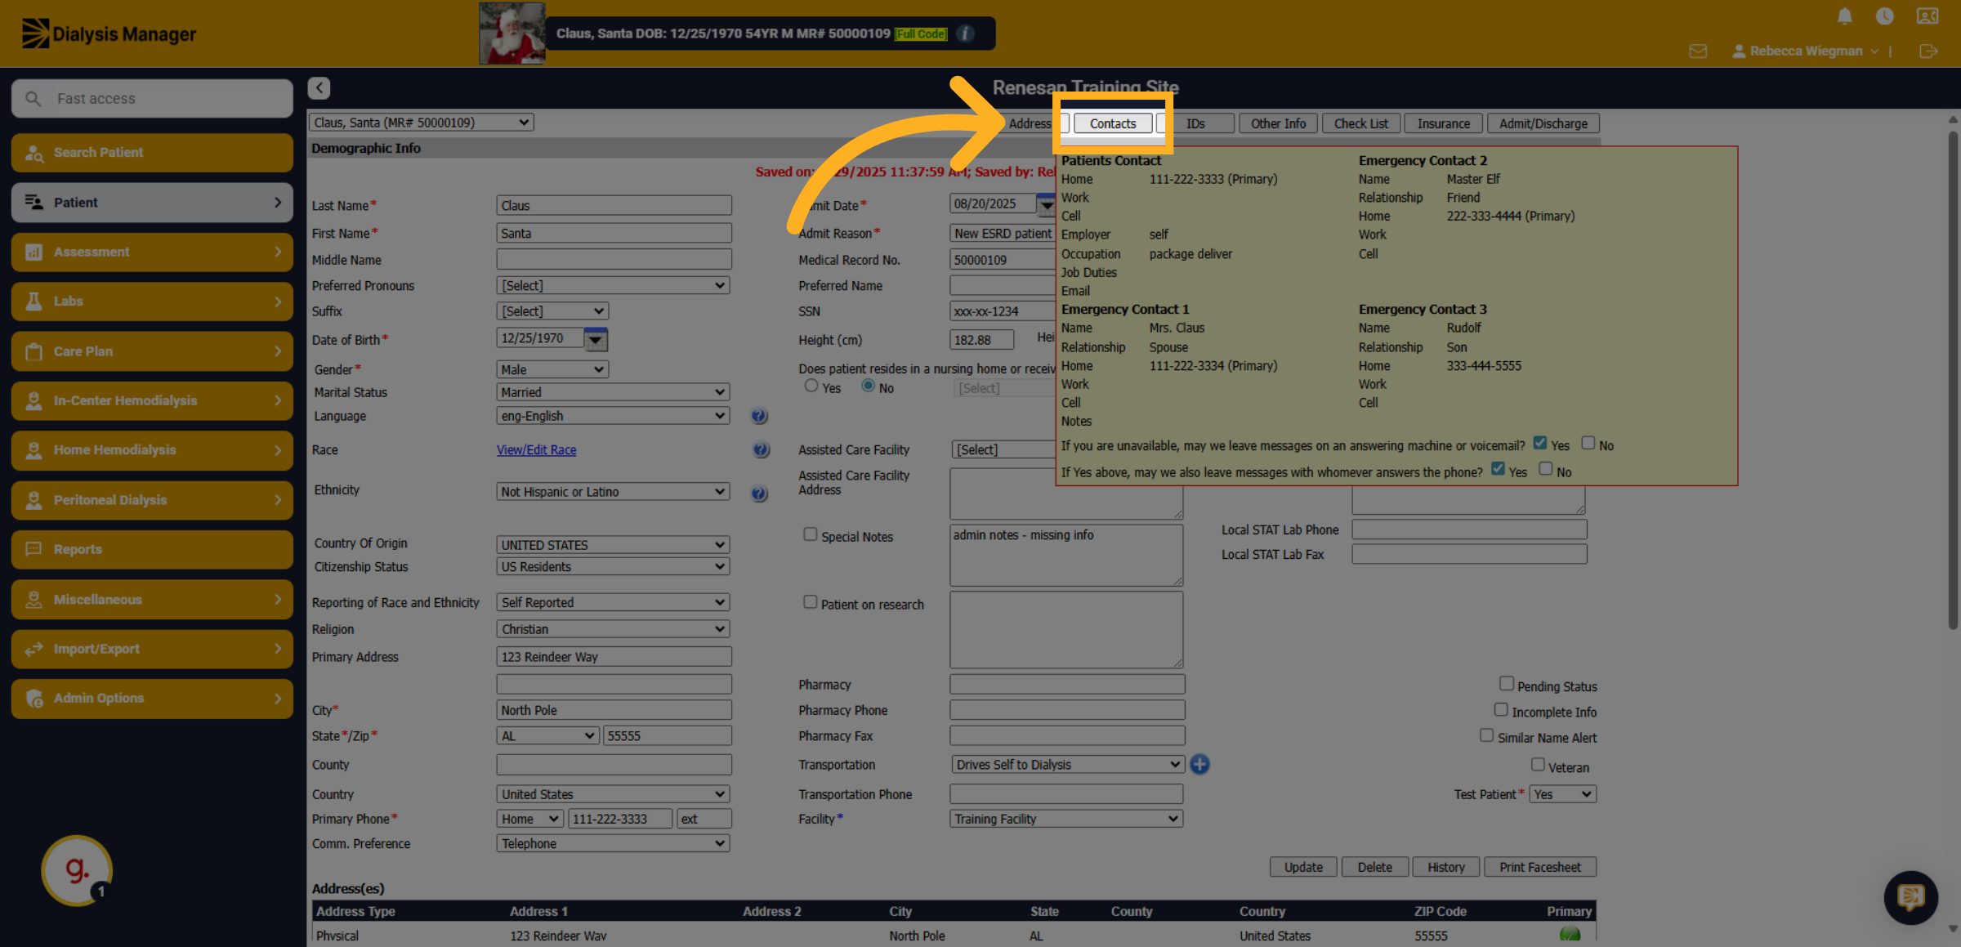Open the mail envelope icon
Screen dimensions: 1961x947
(1698, 51)
